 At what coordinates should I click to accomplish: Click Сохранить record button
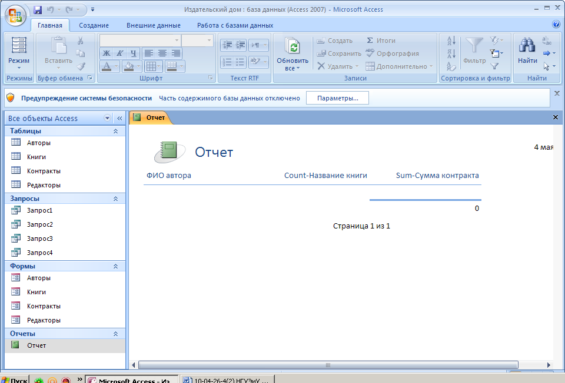click(339, 53)
